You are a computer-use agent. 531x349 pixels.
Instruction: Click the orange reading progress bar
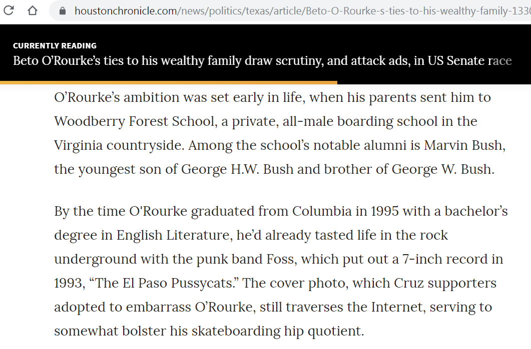(169, 82)
